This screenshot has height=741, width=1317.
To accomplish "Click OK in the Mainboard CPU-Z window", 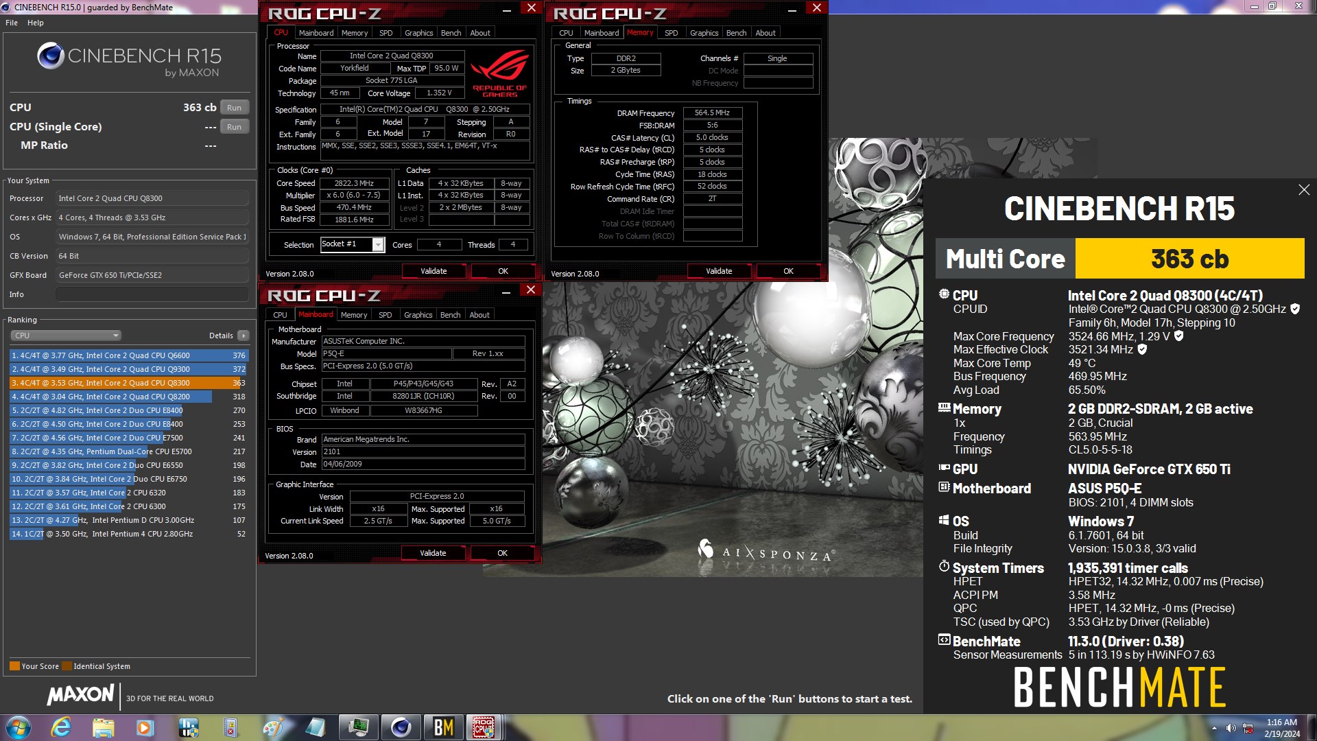I will click(x=502, y=553).
